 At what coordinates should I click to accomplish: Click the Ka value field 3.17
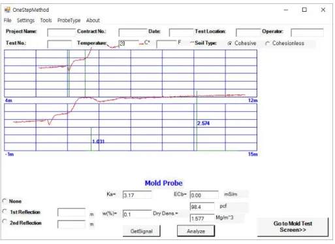point(137,195)
